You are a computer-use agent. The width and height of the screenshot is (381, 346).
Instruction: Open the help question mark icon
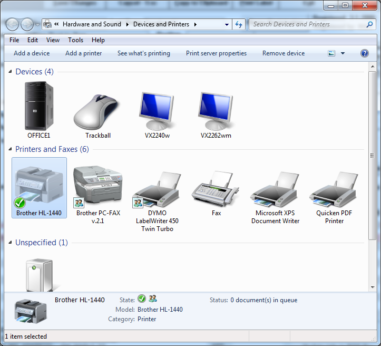pyautogui.click(x=364, y=53)
